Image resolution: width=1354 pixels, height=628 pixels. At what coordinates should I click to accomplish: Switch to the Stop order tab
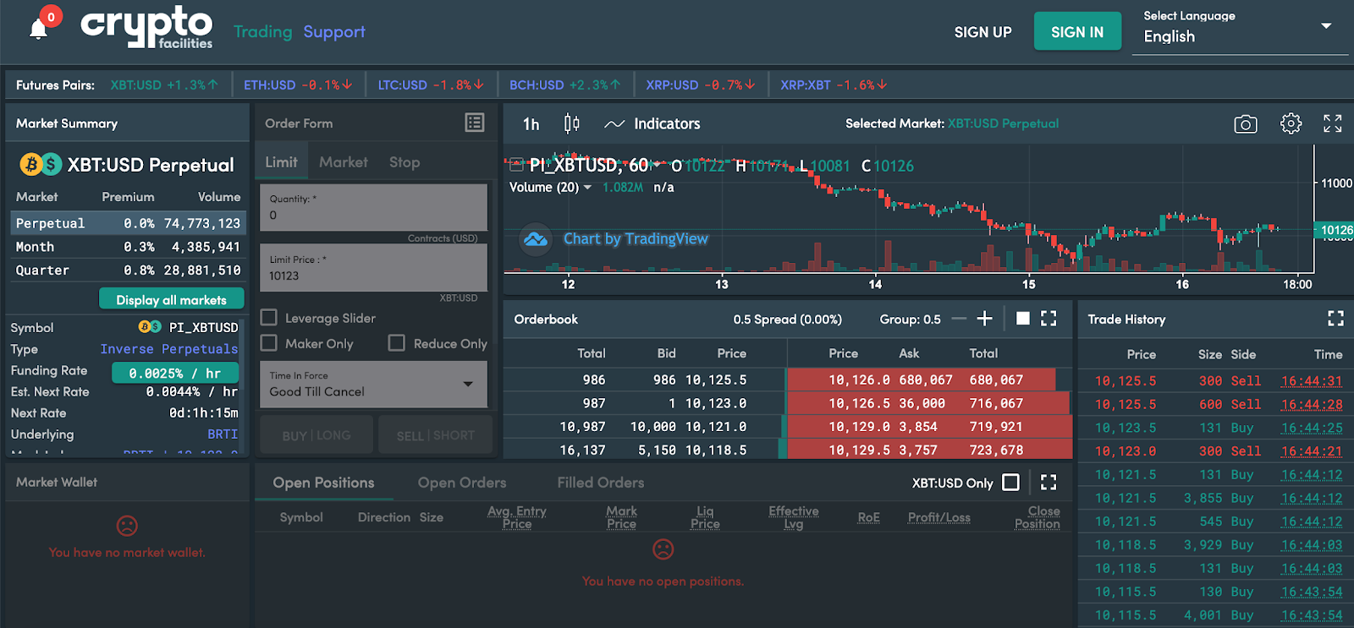(x=405, y=162)
